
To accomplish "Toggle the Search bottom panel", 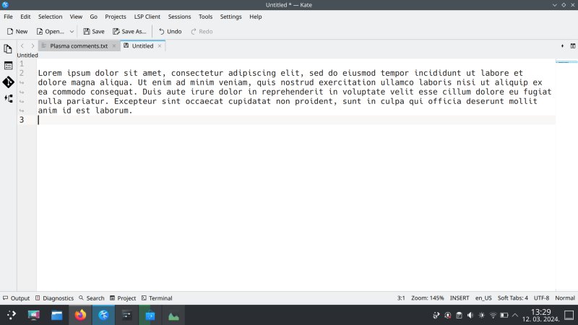I will coord(92,298).
